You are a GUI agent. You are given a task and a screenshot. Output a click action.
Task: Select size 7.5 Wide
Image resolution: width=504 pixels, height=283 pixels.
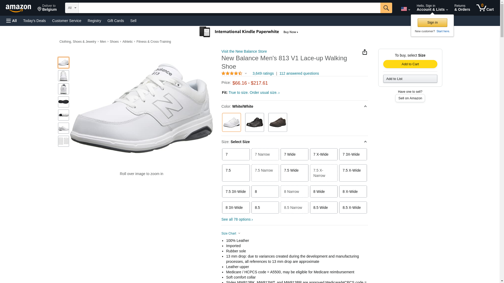click(294, 173)
